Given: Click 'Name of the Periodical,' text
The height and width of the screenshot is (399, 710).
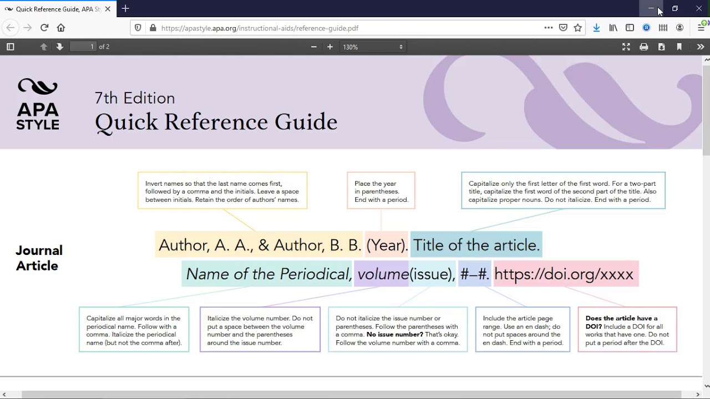Looking at the screenshot, I should (x=268, y=274).
